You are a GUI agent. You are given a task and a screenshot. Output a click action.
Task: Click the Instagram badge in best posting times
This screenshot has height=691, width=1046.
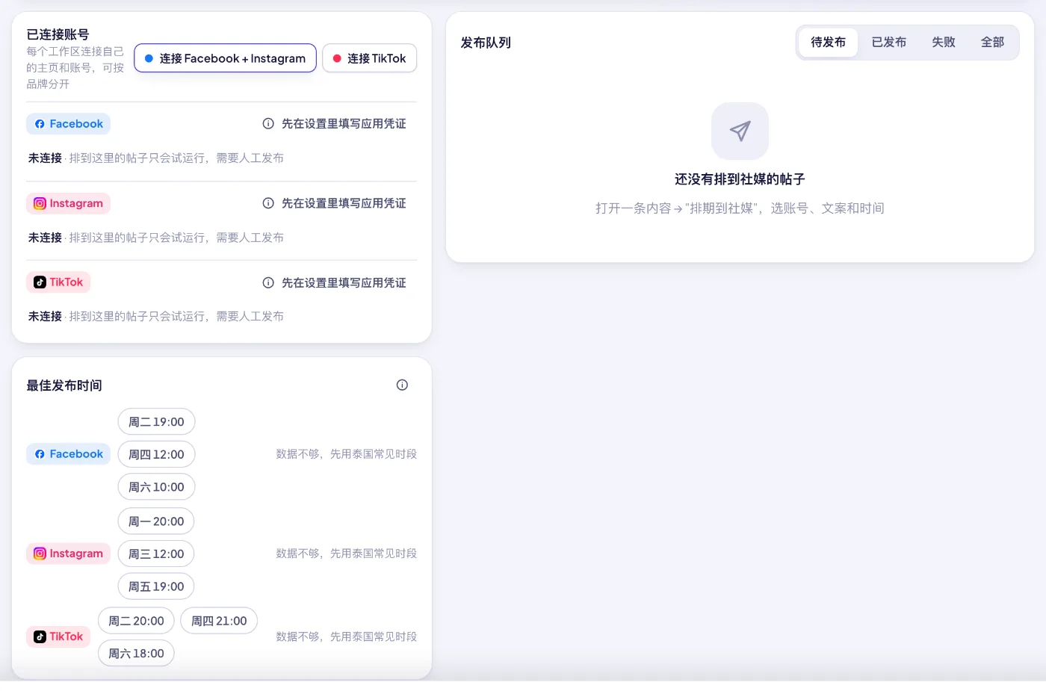coord(68,554)
